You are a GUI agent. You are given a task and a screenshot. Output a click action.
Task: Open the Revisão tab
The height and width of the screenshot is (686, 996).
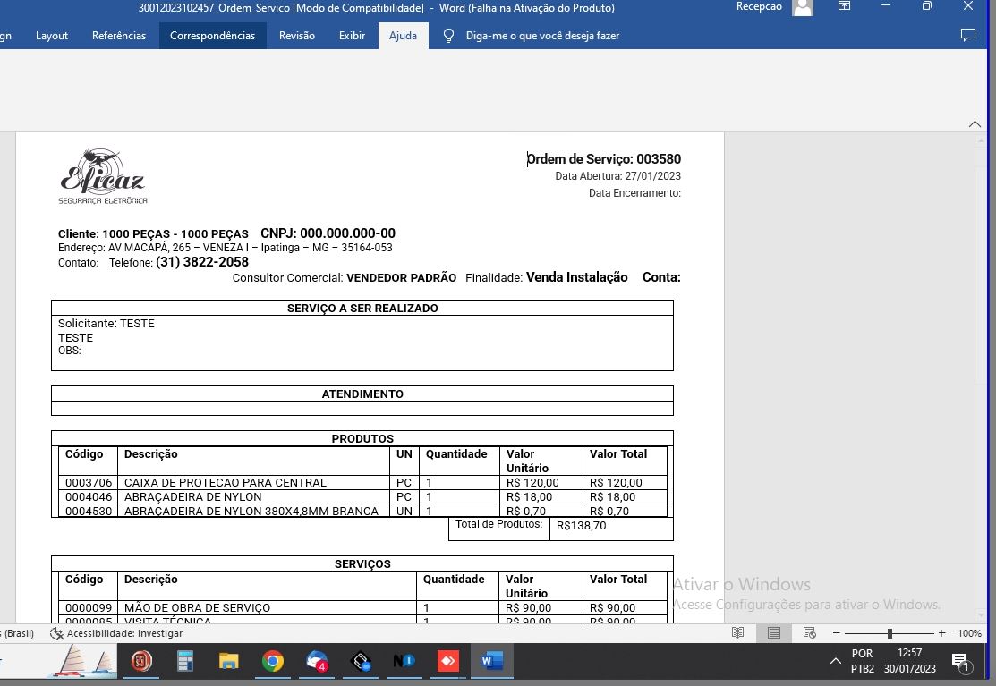click(296, 36)
